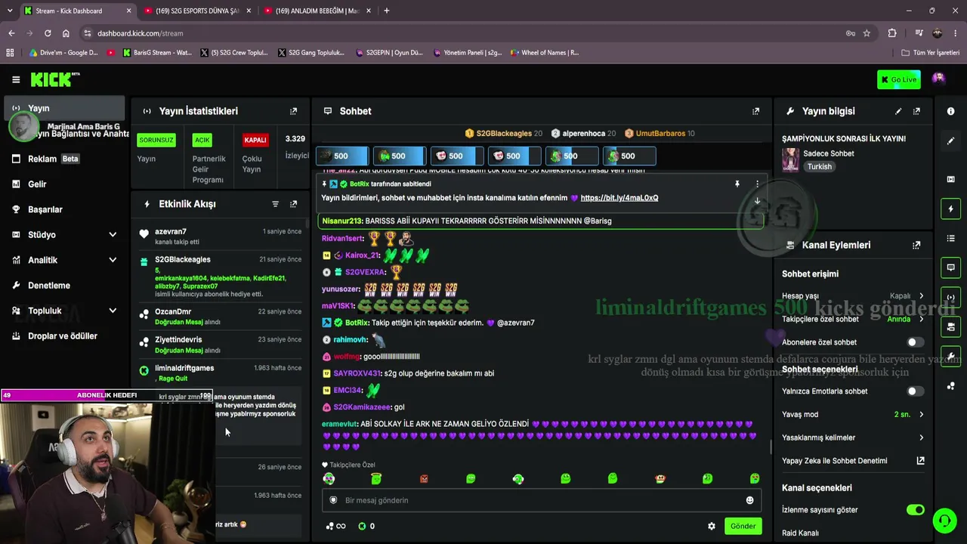Open Gelir in the sidebar
This screenshot has width=967, height=544.
coord(65,184)
